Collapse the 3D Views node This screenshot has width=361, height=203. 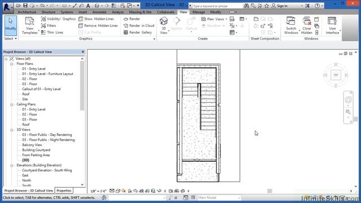[x=11, y=130]
